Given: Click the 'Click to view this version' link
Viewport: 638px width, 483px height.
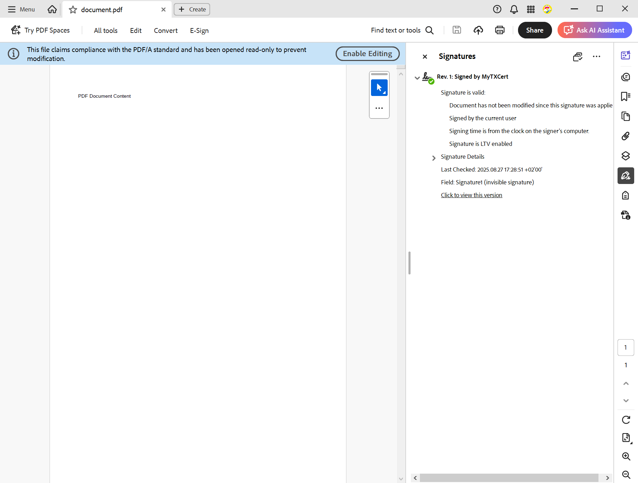Looking at the screenshot, I should pos(471,195).
